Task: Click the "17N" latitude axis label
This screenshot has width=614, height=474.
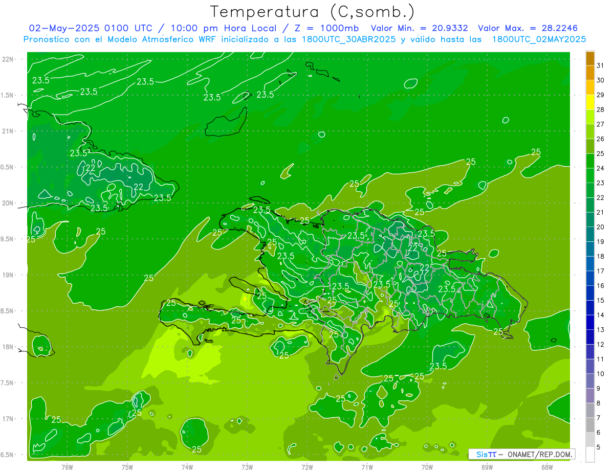Action: (x=8, y=419)
